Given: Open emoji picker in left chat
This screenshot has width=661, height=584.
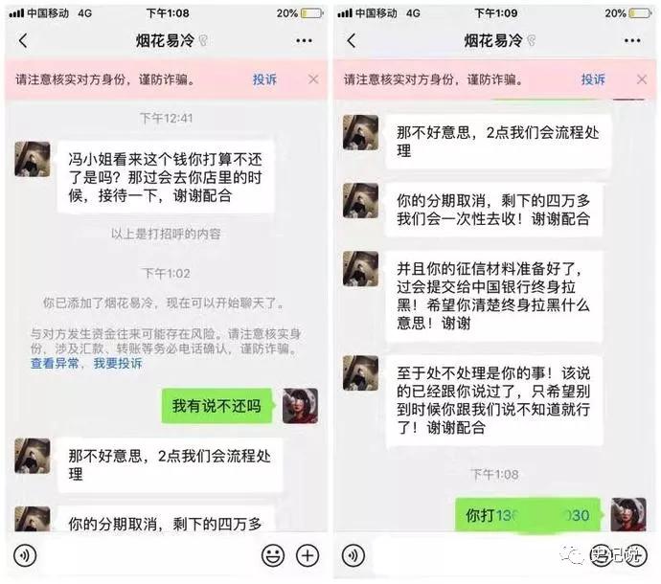Looking at the screenshot, I should (273, 556).
